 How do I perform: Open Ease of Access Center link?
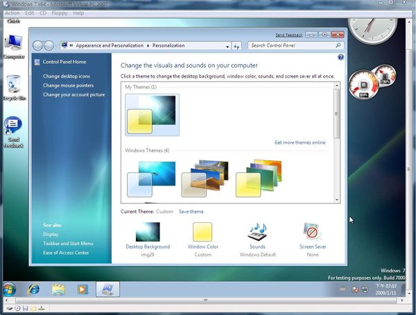click(x=66, y=253)
